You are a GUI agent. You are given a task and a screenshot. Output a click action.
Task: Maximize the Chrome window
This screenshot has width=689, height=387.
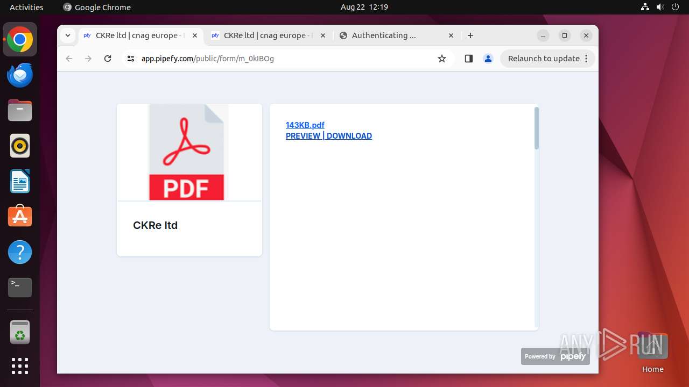[565, 35]
